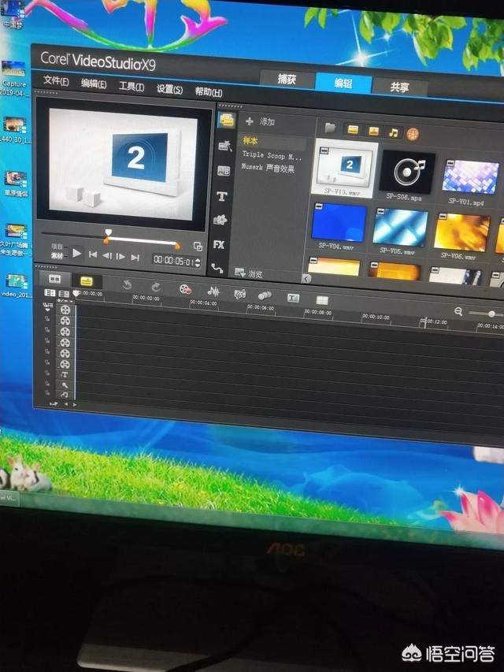This screenshot has width=504, height=672.
Task: Switch playback mode to 项目 (Project)
Action: point(57,247)
